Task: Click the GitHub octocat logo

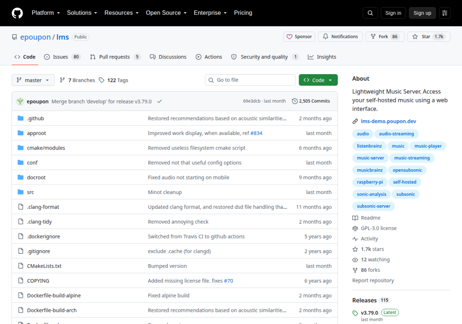Action: click(x=17, y=13)
